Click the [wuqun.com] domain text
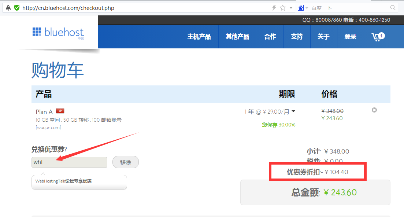This screenshot has height=217, width=404. (x=48, y=127)
